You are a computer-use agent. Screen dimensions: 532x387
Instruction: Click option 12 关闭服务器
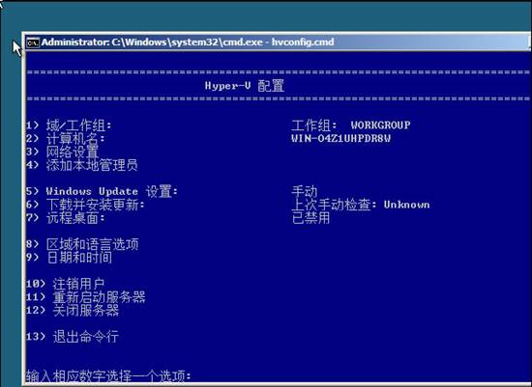(73, 311)
